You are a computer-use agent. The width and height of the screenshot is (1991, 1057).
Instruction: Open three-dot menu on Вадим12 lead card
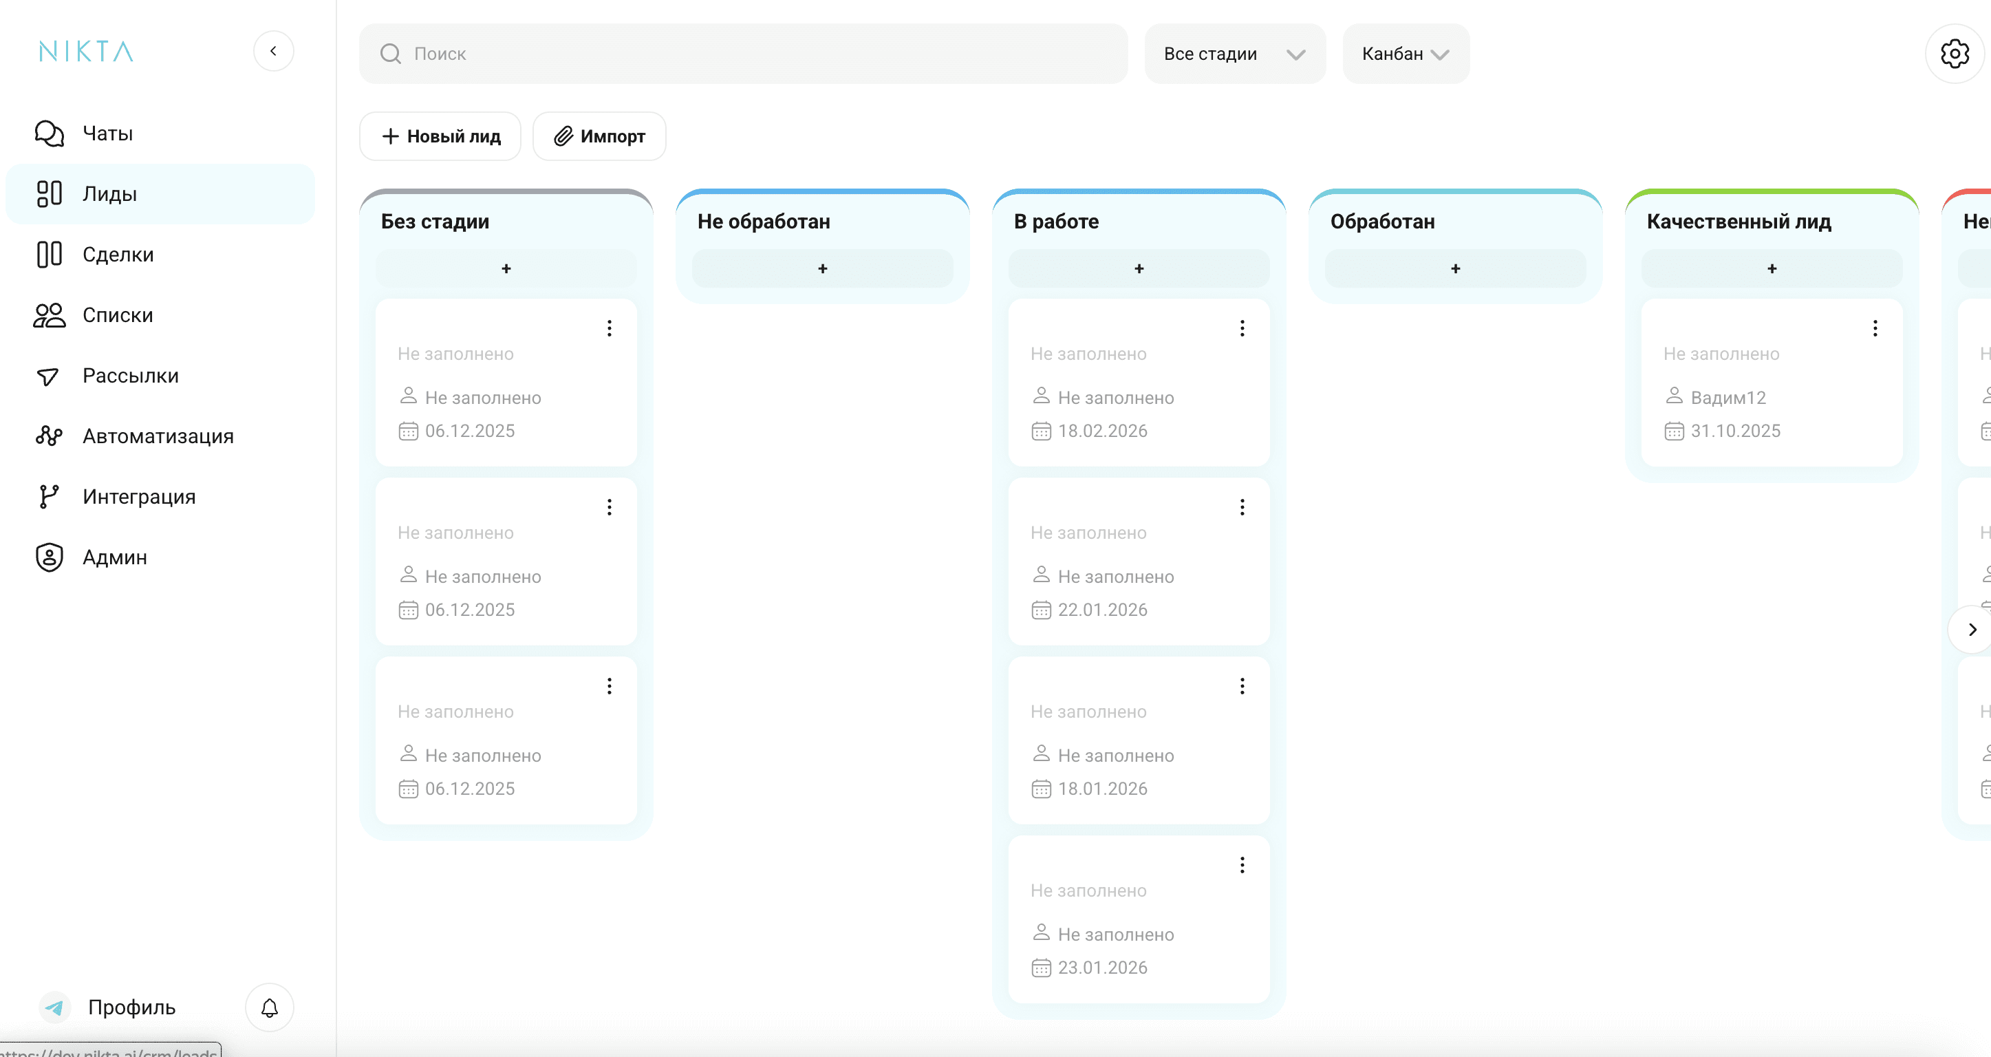click(1874, 329)
